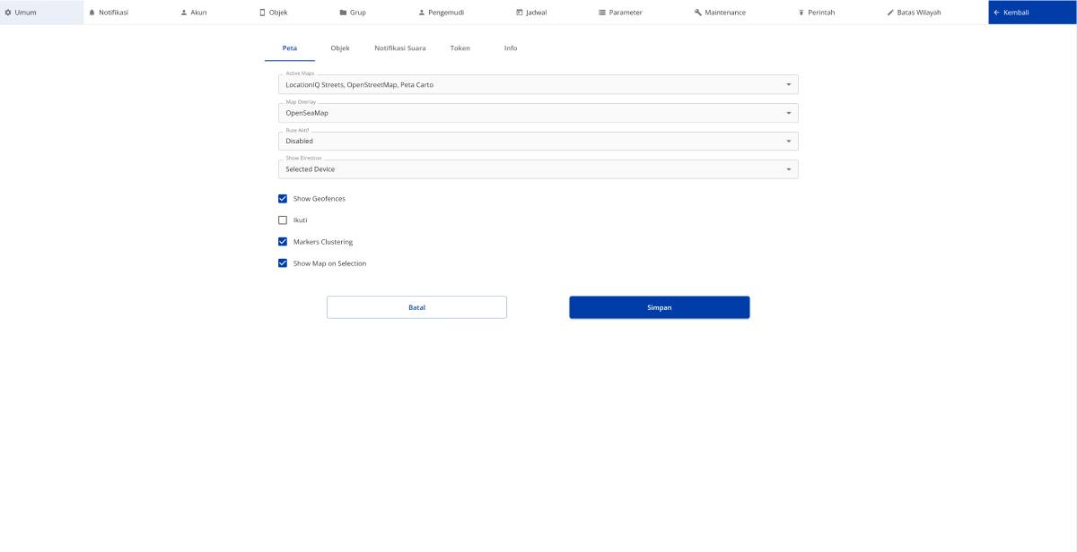
Task: Click the gear icon next to Umum
Action: tap(8, 13)
